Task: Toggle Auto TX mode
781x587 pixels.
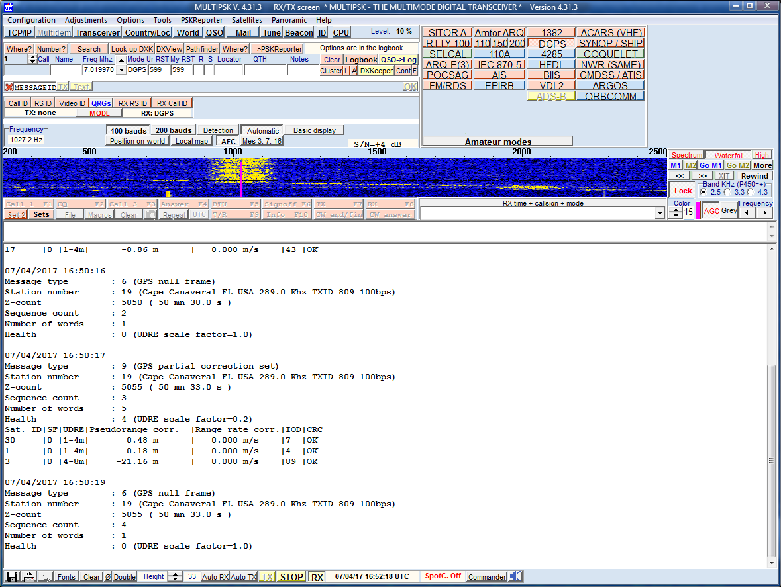Action: coord(244,577)
